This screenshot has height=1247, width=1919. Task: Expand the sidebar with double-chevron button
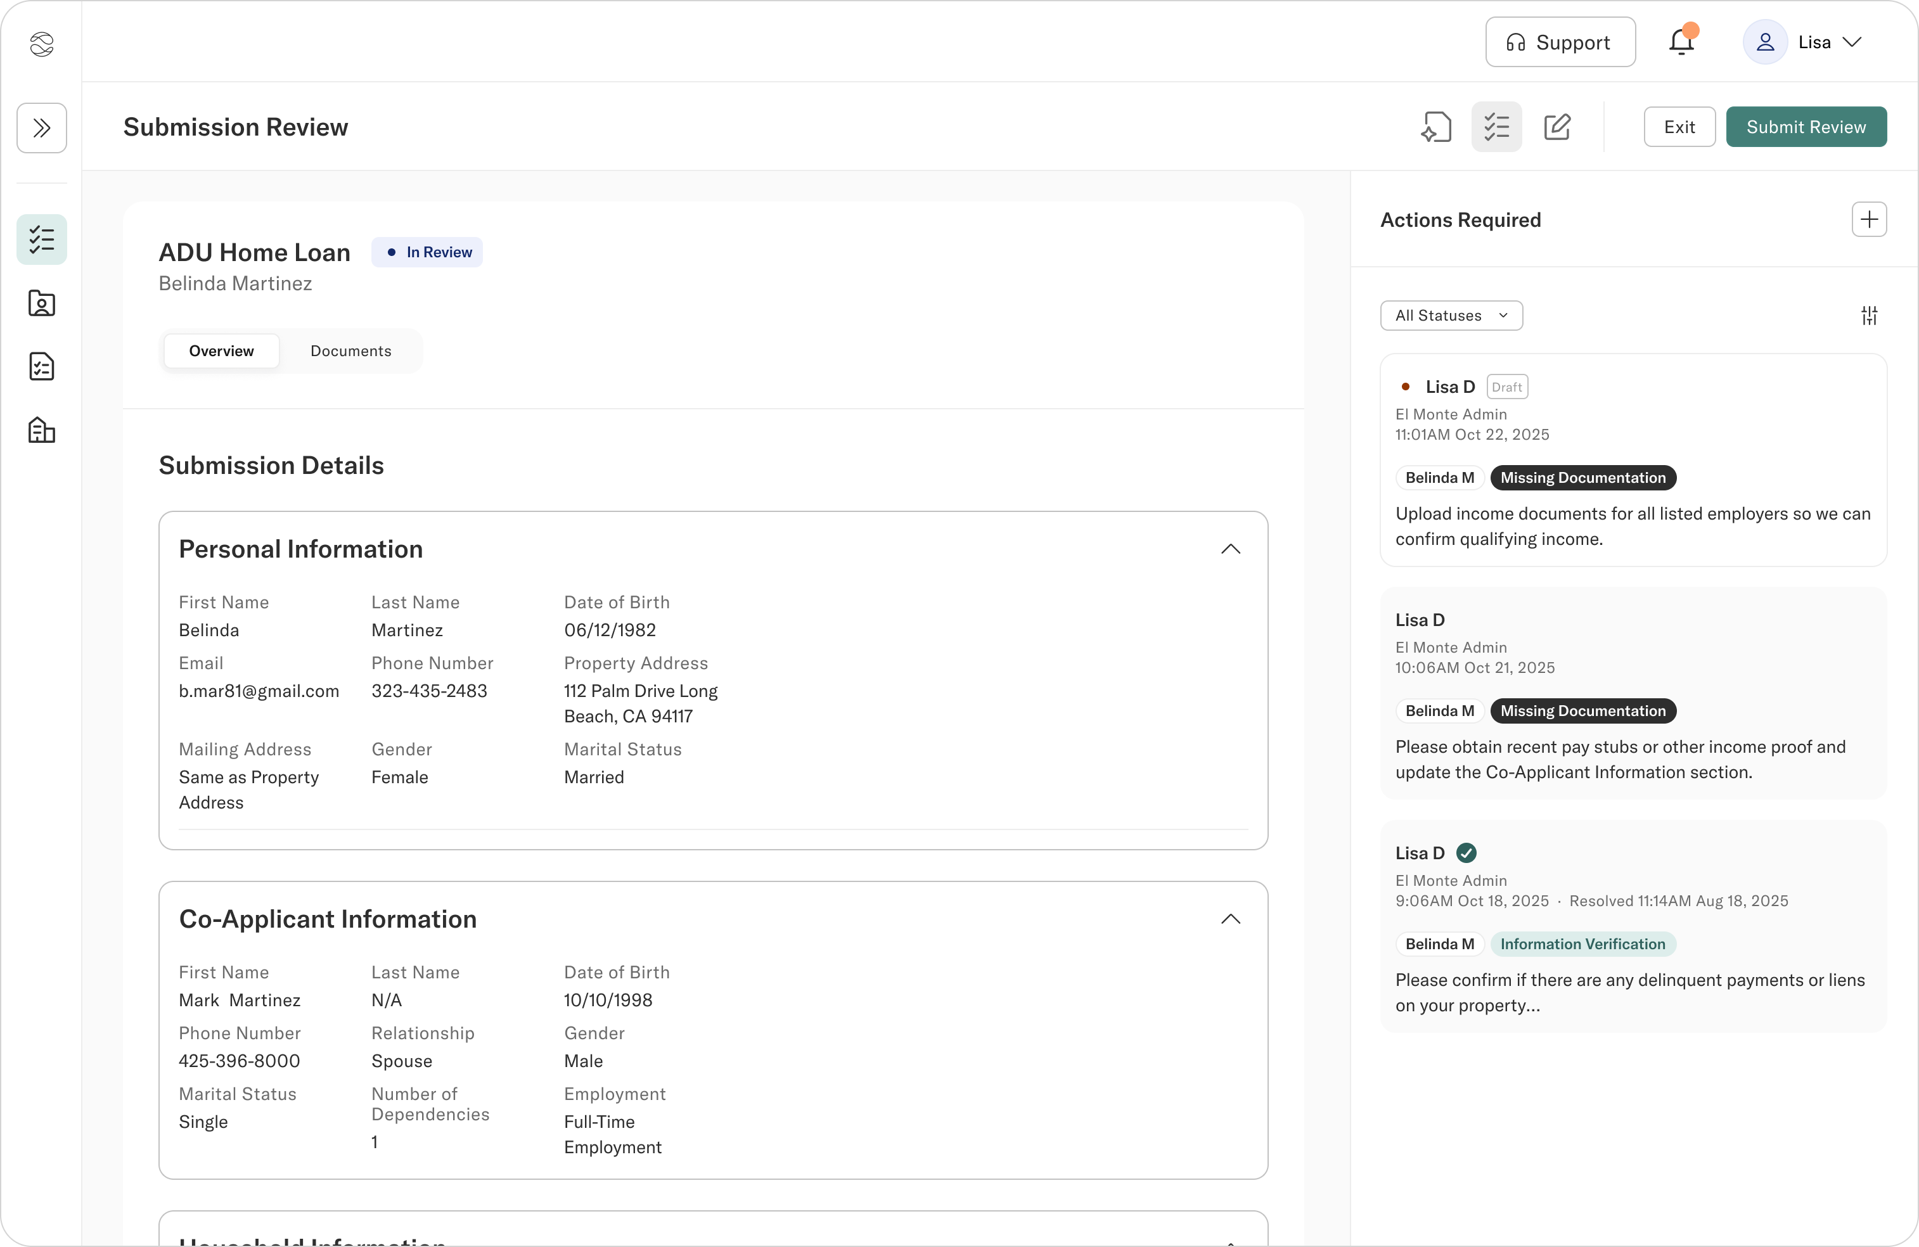pos(41,127)
